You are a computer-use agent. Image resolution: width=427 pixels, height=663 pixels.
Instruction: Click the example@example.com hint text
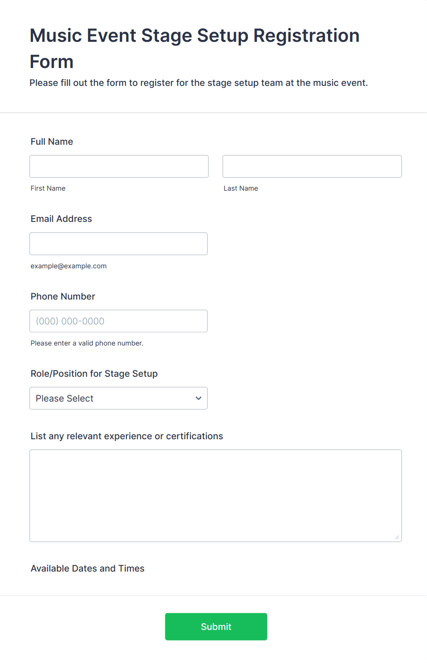pyautogui.click(x=69, y=266)
